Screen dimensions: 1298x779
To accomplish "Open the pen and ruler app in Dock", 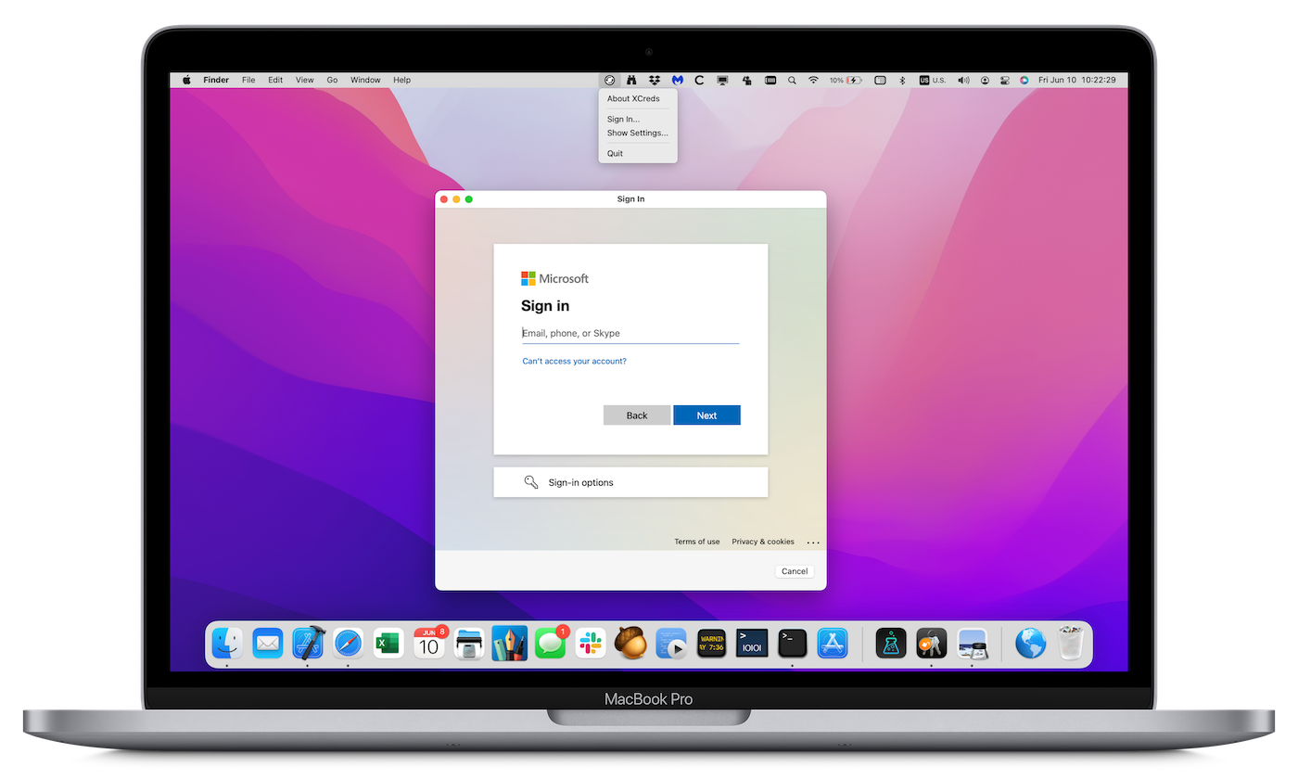I will pyautogui.click(x=510, y=643).
